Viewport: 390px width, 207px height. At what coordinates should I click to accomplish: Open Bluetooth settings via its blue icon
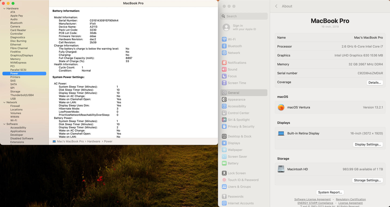[x=224, y=46]
